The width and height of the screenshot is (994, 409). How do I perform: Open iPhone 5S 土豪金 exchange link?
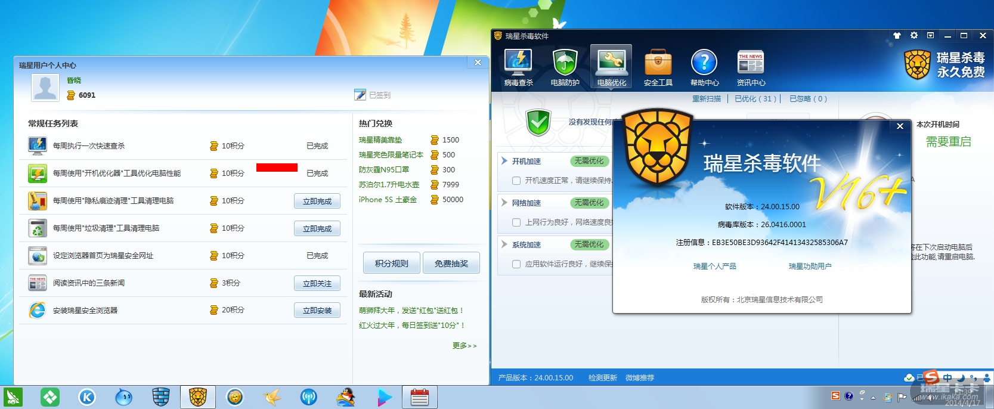tap(388, 200)
